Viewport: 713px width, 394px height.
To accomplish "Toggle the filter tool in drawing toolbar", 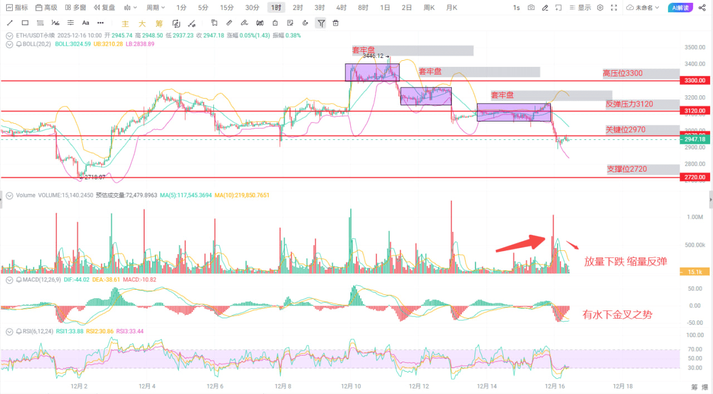I will point(320,23).
